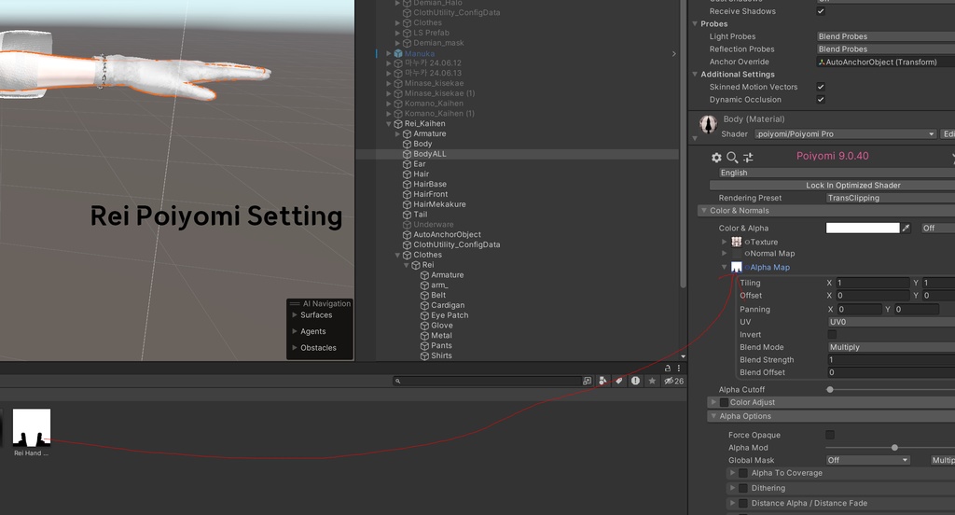
Task: Click the Eye Patch object cube icon
Action: coord(424,315)
